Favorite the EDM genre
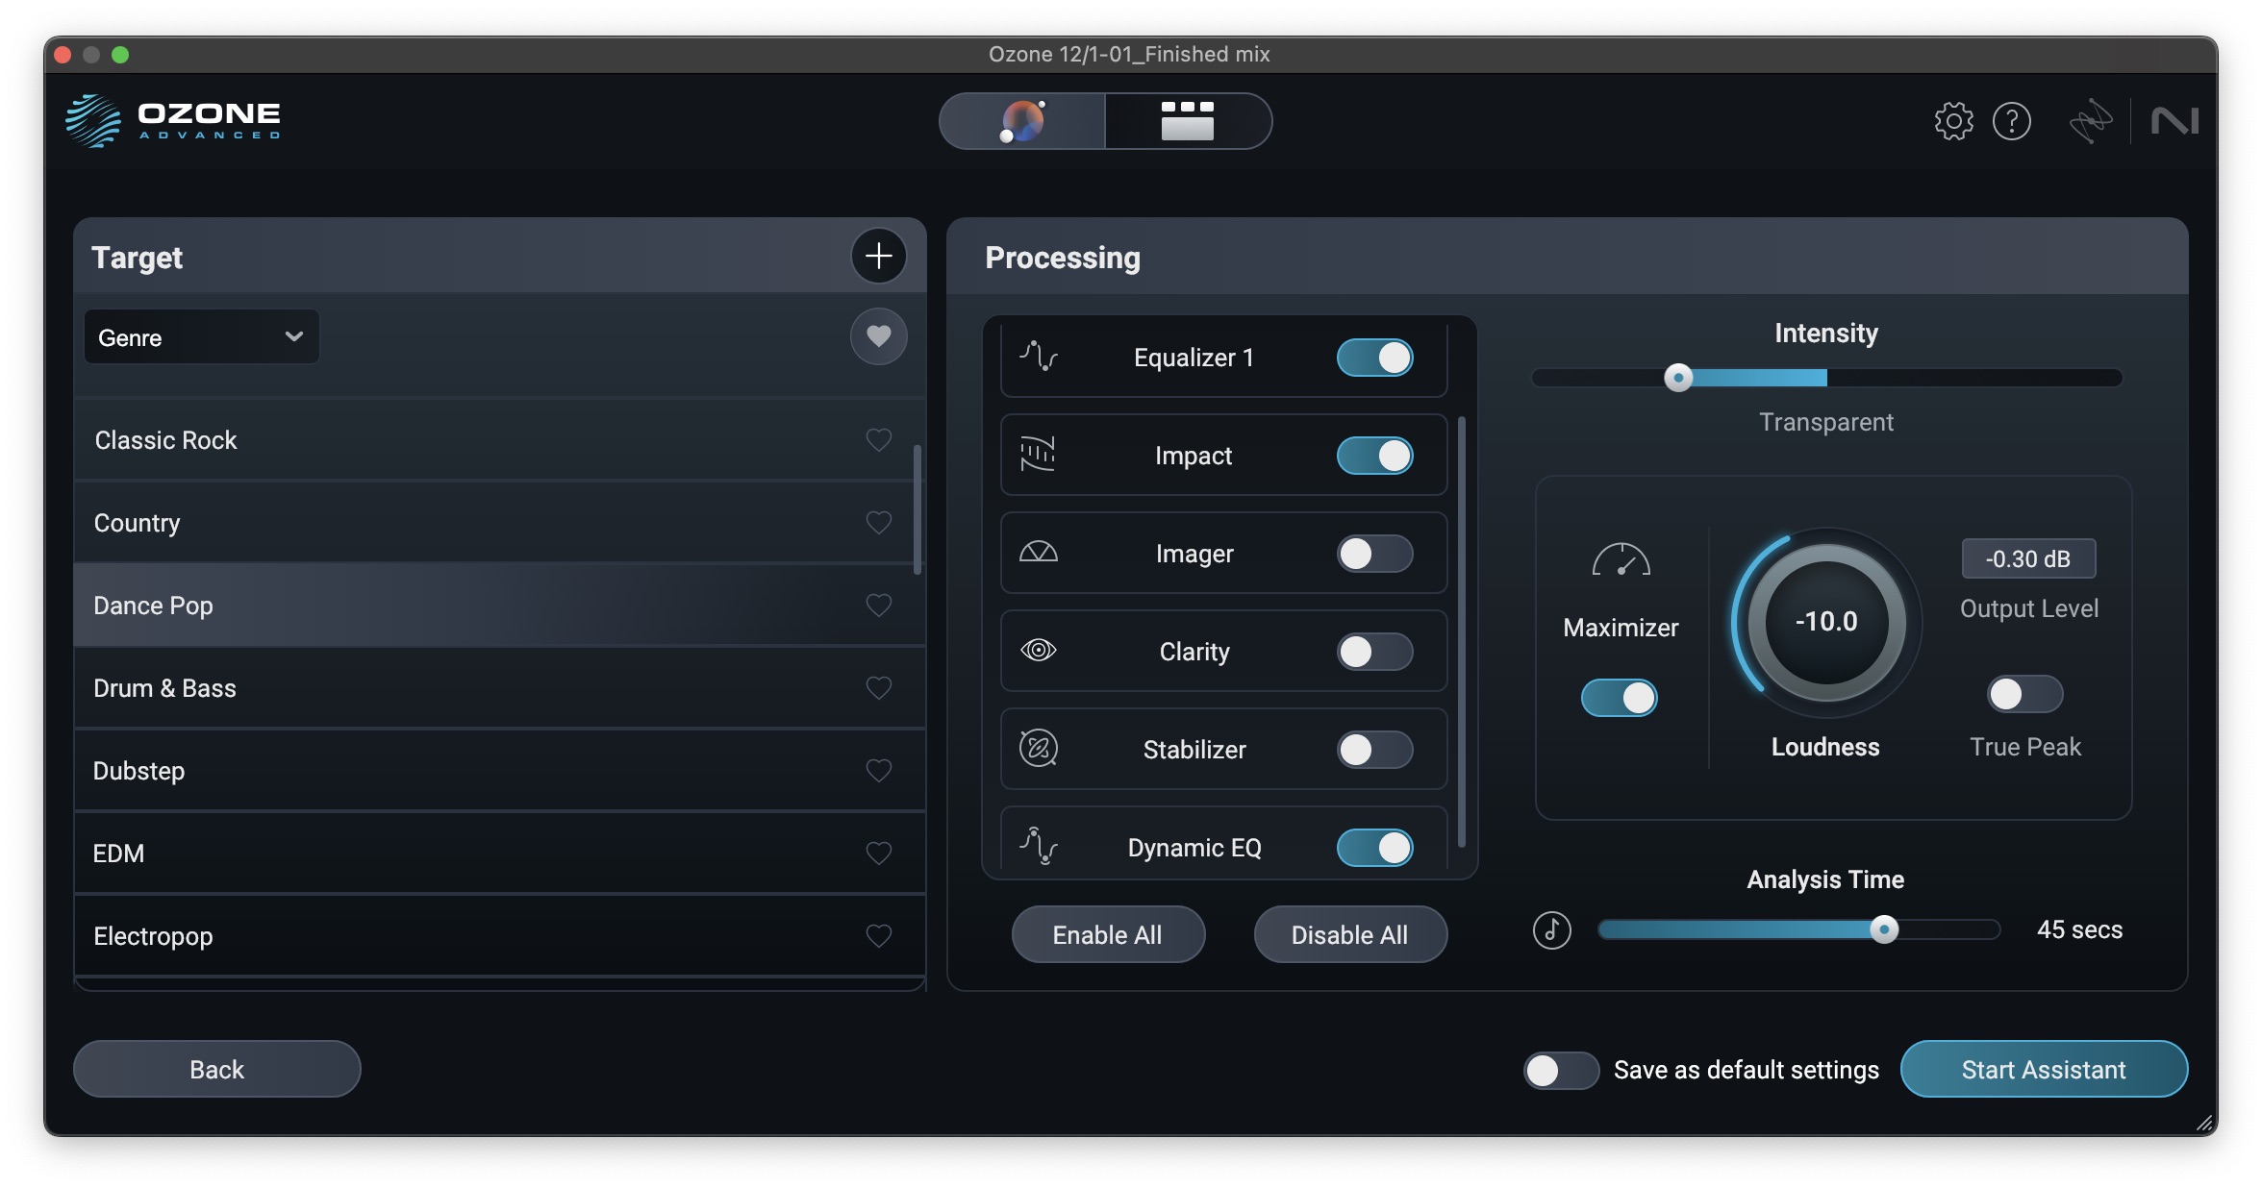2262x1188 pixels. click(878, 853)
